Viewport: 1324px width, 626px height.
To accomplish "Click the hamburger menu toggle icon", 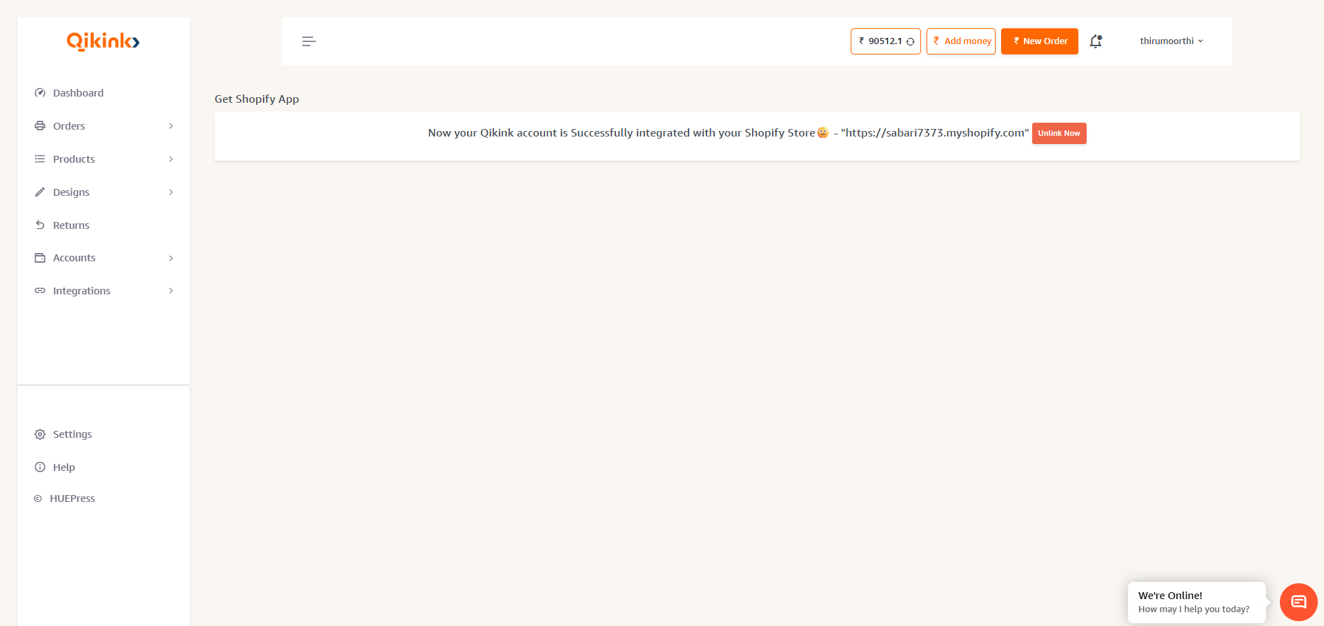I will [308, 41].
